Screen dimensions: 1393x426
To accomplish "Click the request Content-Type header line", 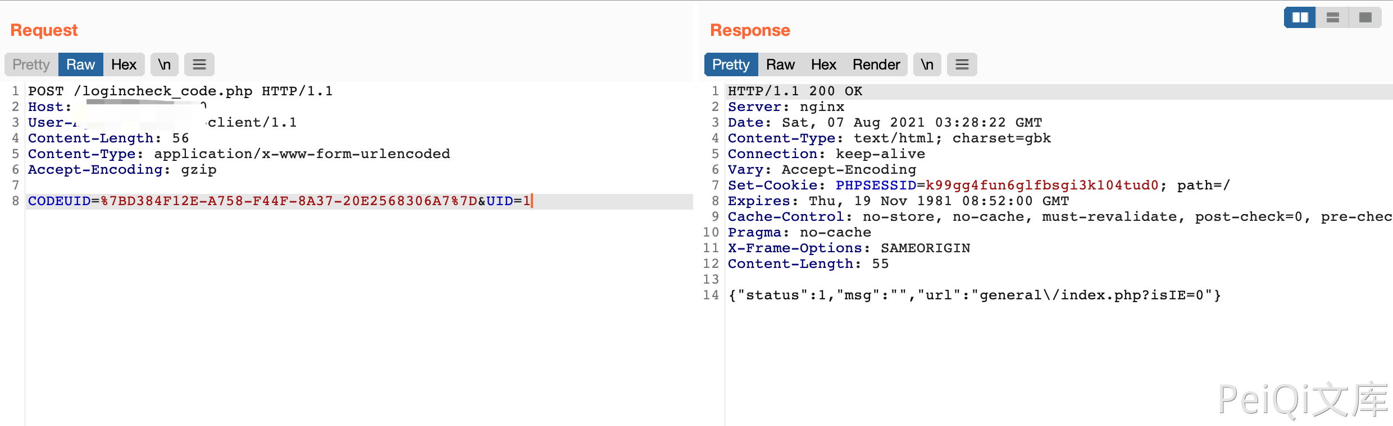I will 239,154.
